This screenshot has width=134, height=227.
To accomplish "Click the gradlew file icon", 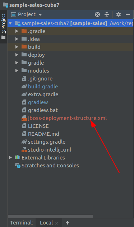I will [x=24, y=102].
